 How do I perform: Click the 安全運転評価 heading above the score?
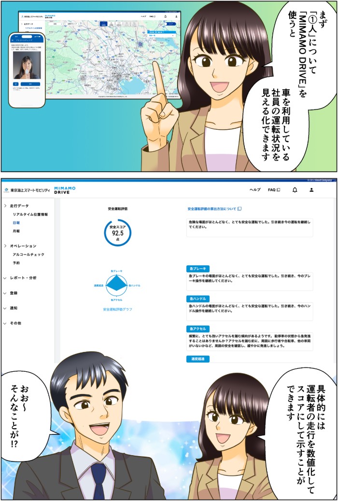tap(117, 209)
